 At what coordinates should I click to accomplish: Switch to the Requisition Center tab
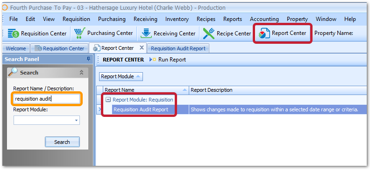click(x=59, y=48)
